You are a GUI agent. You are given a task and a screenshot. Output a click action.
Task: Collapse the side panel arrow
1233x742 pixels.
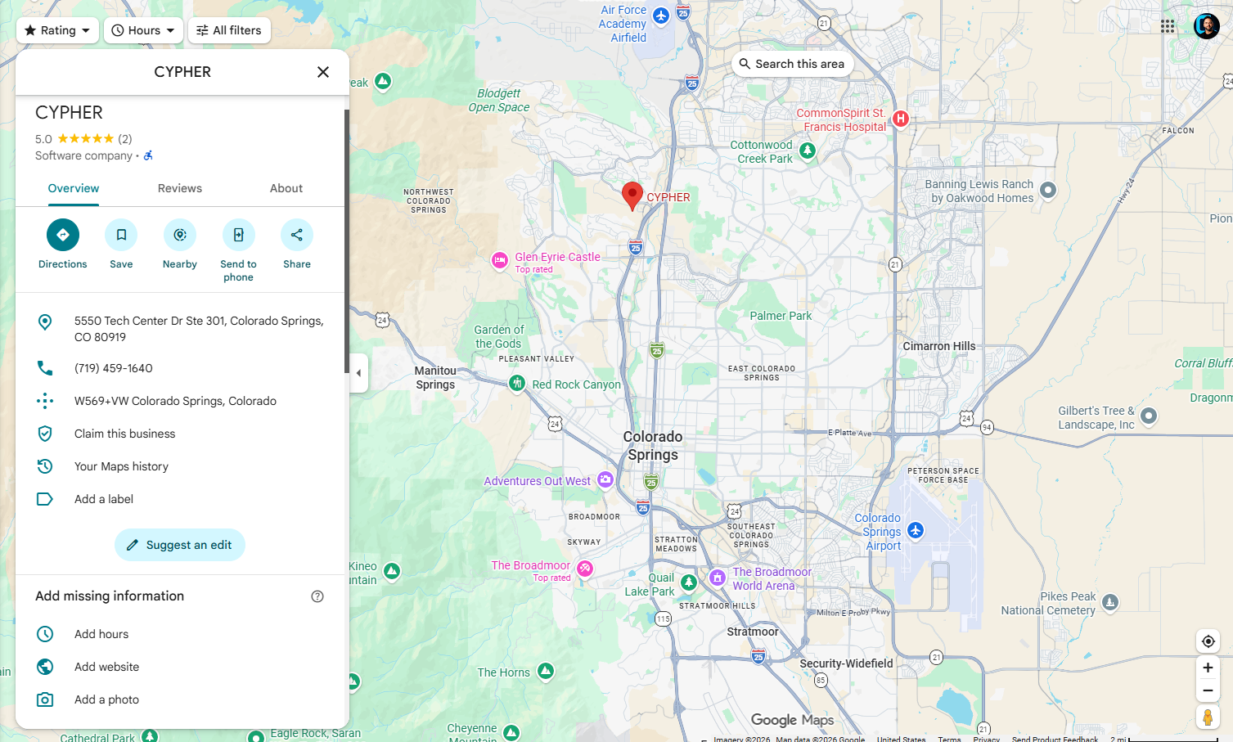(358, 373)
